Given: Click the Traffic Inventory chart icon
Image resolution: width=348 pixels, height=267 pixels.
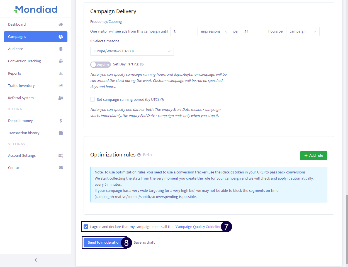Looking at the screenshot, I should pyautogui.click(x=61, y=86).
